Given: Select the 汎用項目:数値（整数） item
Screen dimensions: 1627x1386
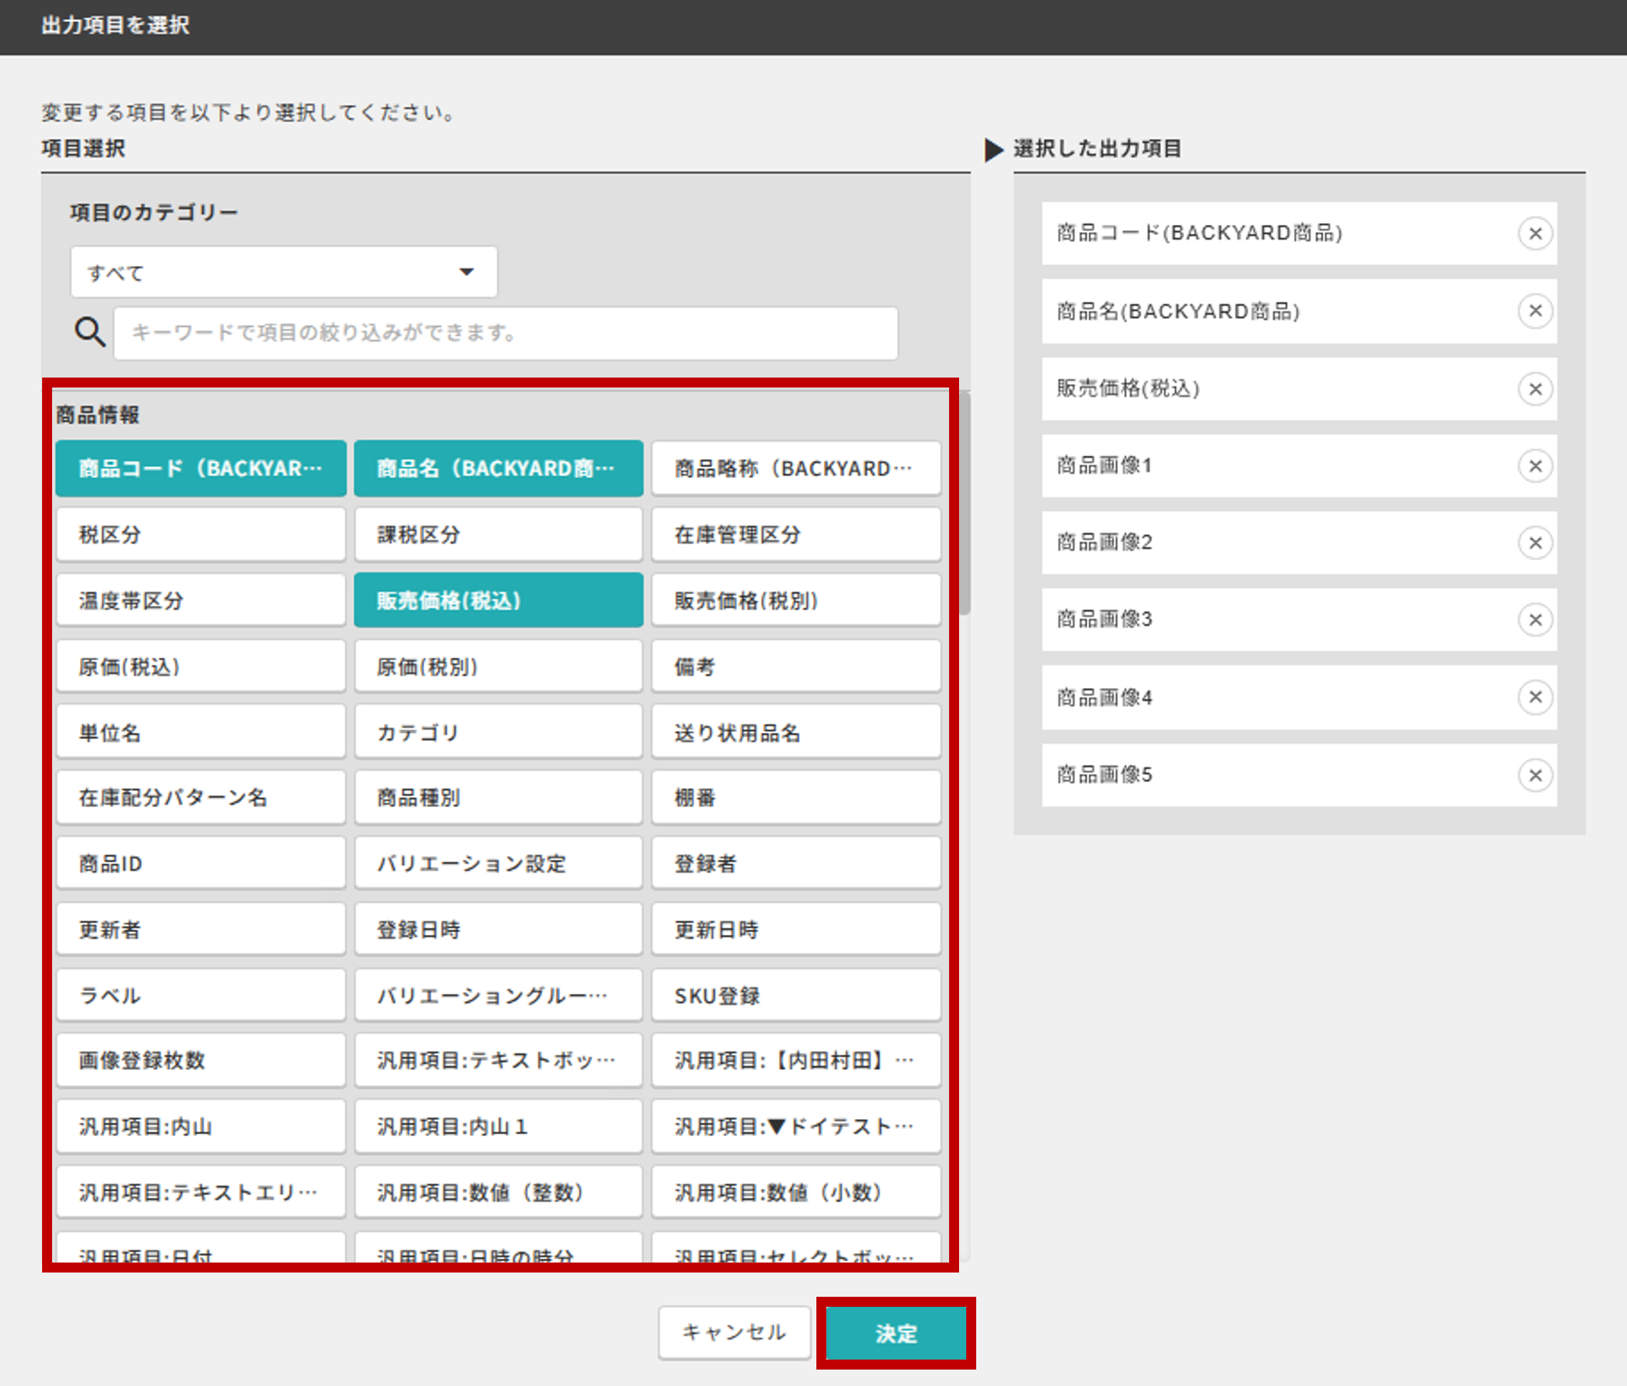Looking at the screenshot, I should [499, 1193].
